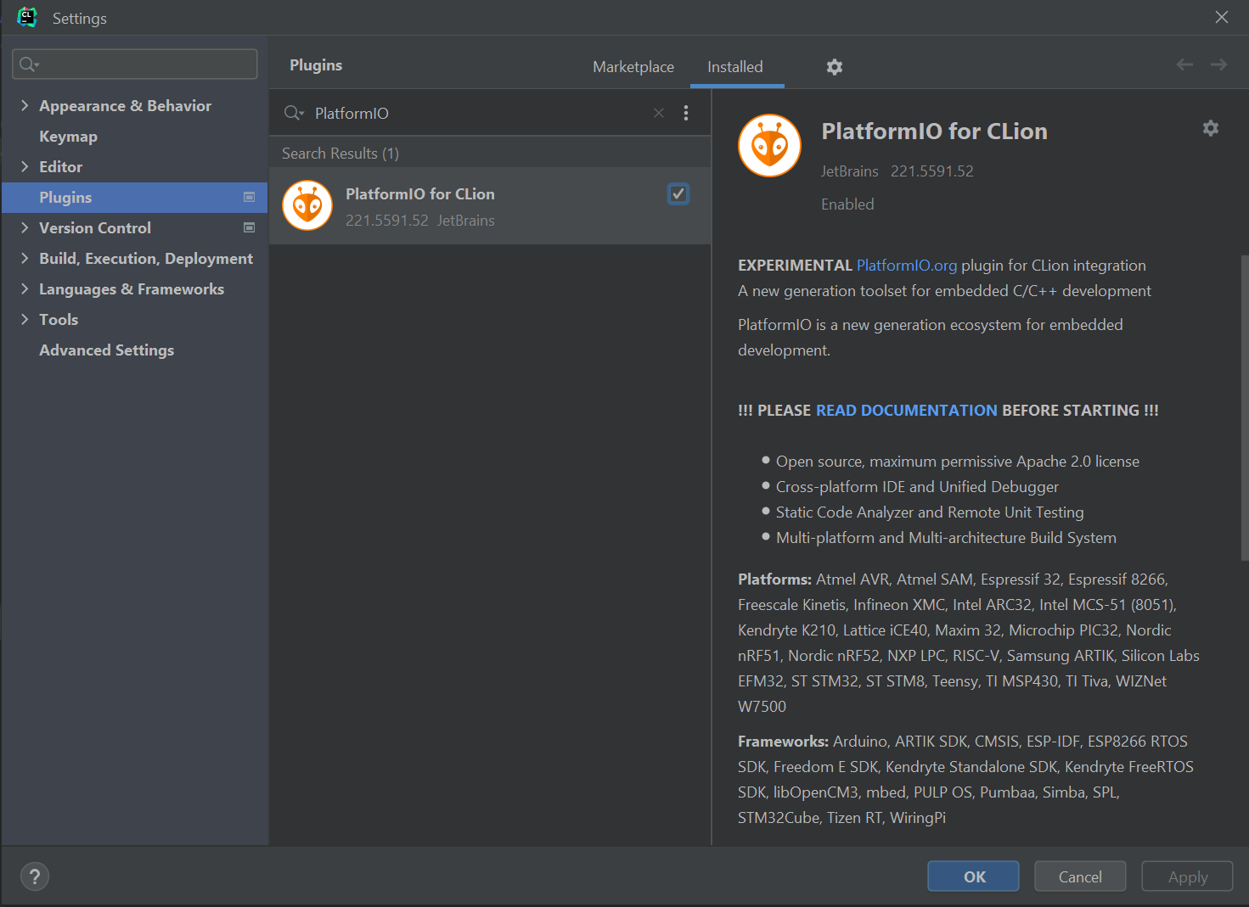Open READ DOCUMENTATION link
This screenshot has height=907, width=1249.
coord(907,411)
